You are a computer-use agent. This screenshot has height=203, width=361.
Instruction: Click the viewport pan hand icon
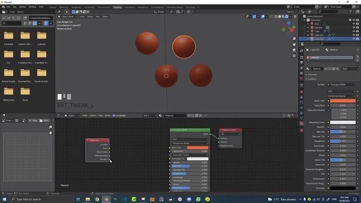[x=294, y=44]
